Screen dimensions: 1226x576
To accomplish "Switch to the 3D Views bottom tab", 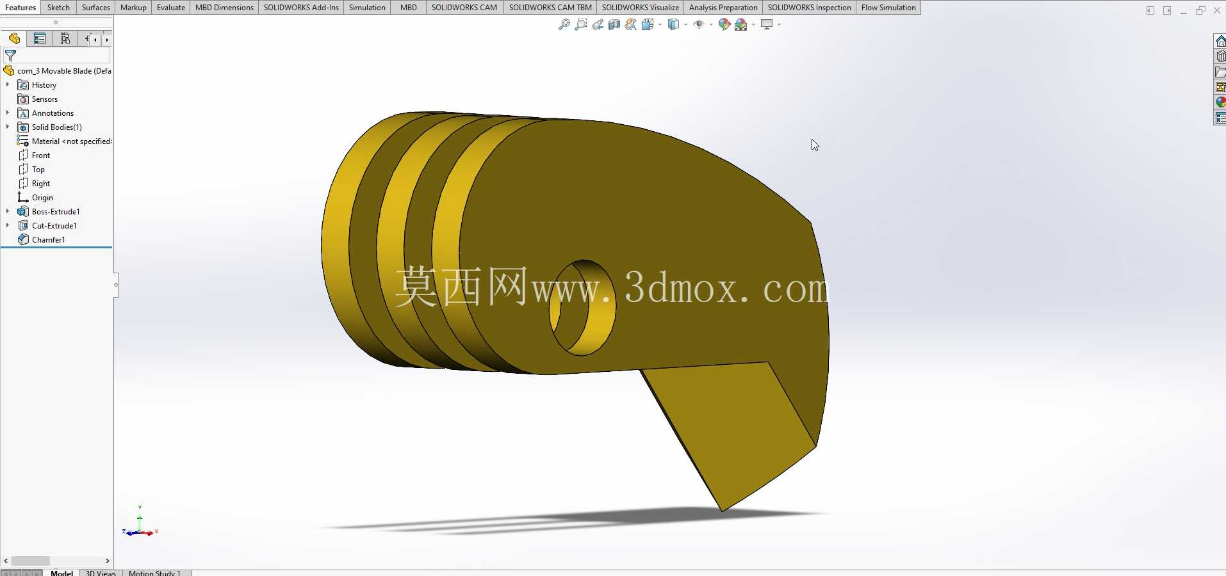I will pyautogui.click(x=101, y=573).
